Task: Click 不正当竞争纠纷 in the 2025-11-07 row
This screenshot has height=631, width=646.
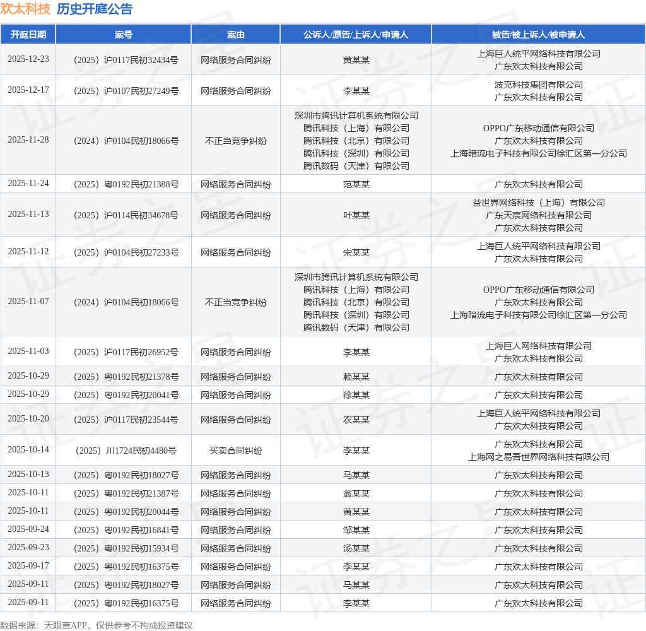Action: (x=236, y=302)
